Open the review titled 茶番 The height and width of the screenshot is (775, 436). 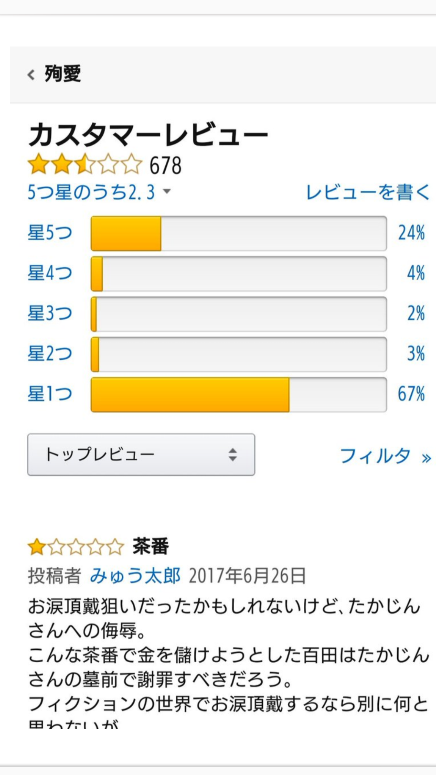pyautogui.click(x=150, y=547)
